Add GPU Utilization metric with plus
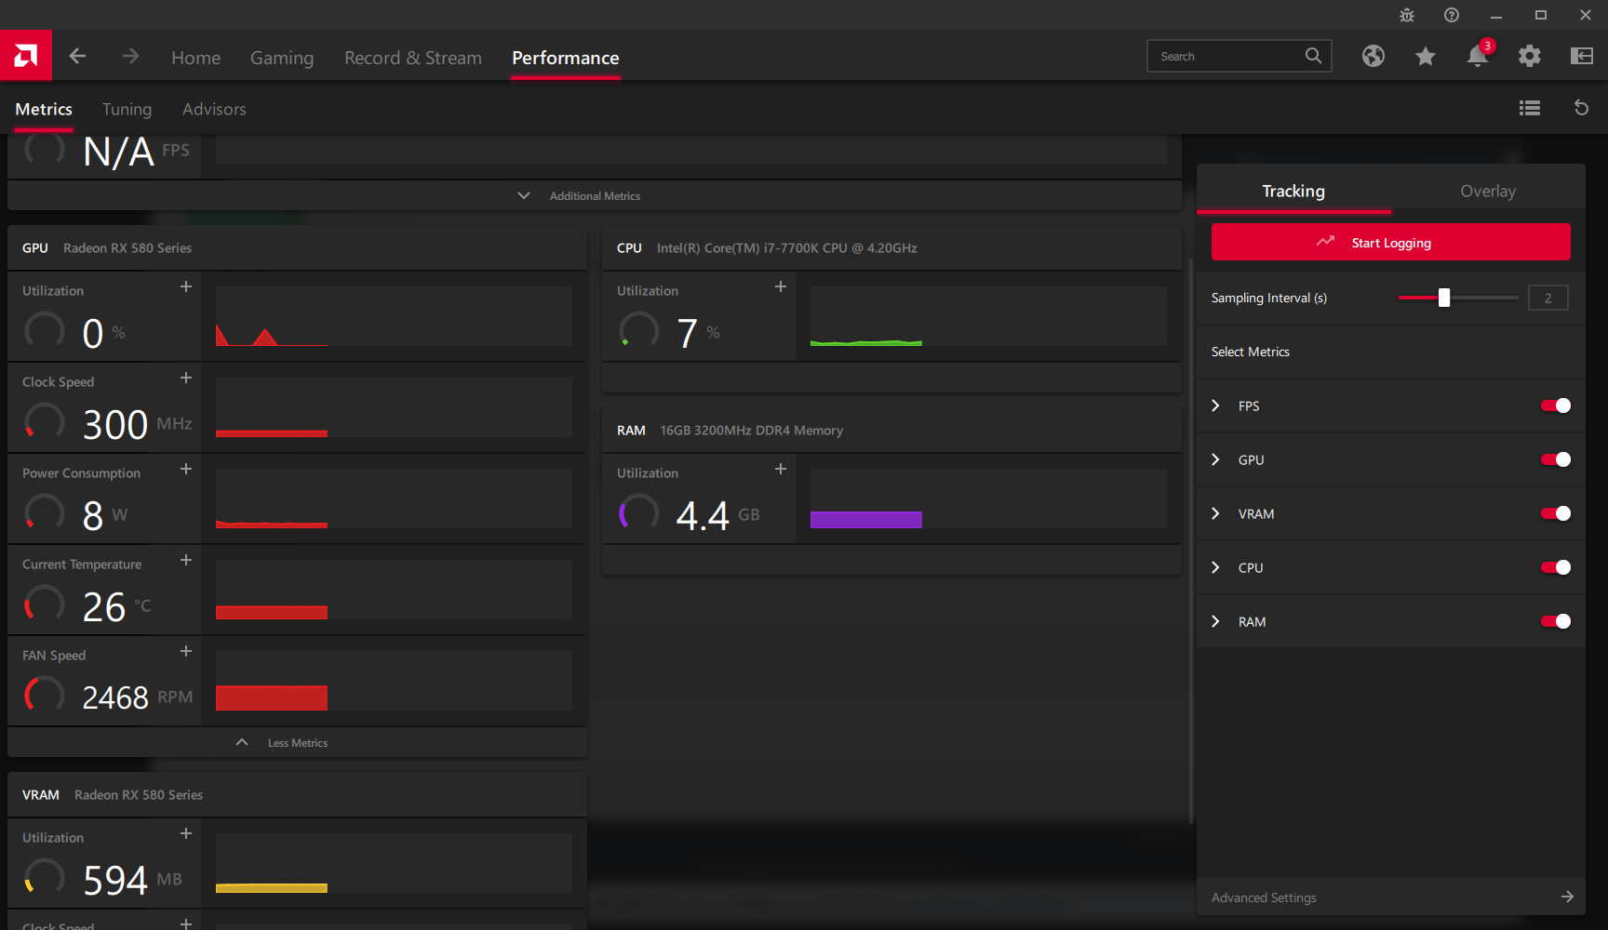 186,286
